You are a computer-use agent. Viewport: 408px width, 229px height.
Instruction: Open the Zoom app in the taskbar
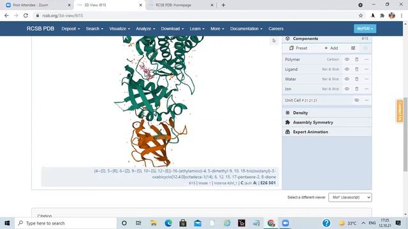pyautogui.click(x=286, y=223)
